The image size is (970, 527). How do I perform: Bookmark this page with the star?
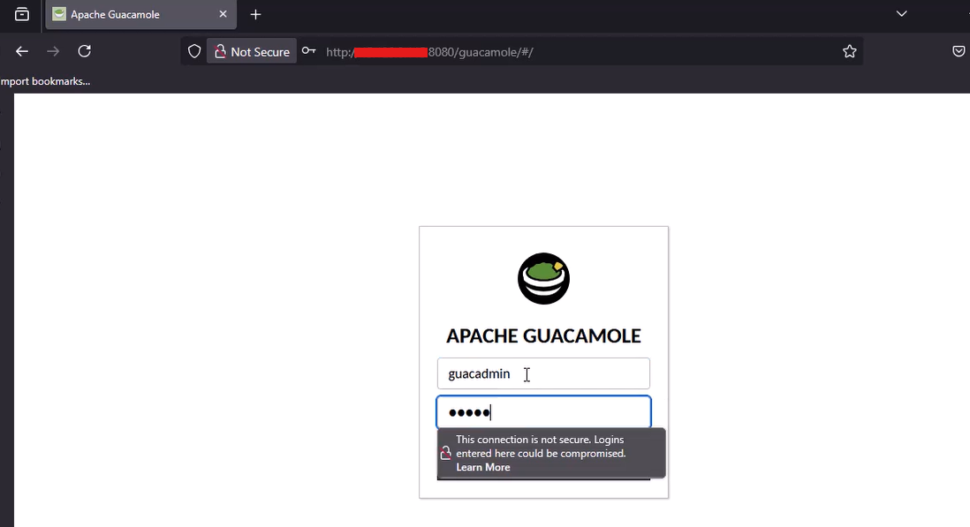(x=849, y=51)
